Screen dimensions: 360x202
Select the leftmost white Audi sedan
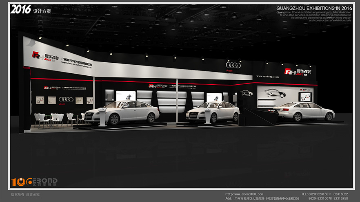[x=122, y=112]
